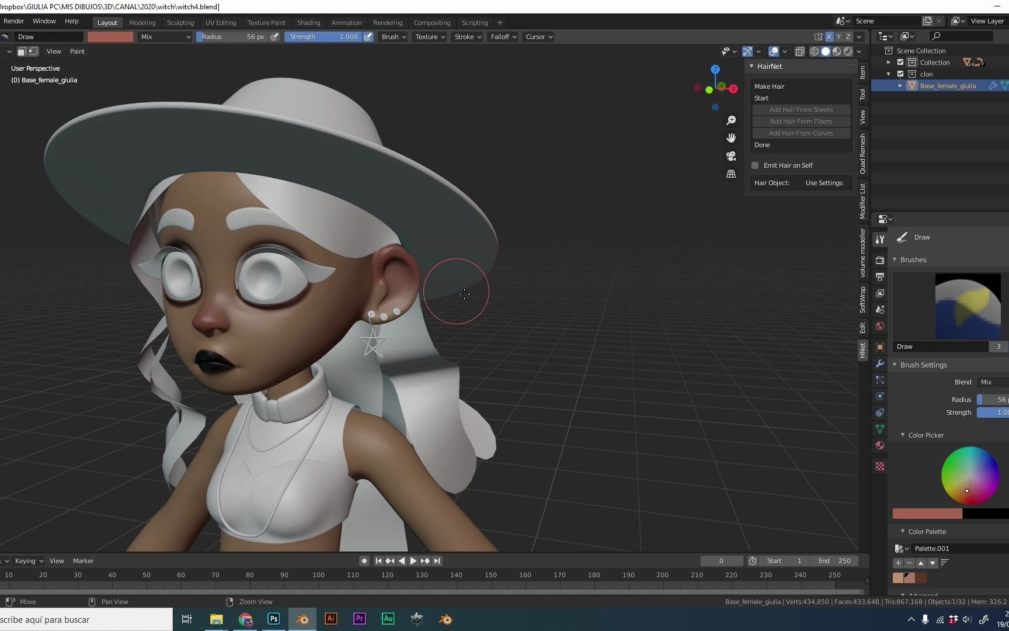This screenshot has width=1009, height=631.
Task: Click the Add Hair From Curves button
Action: point(801,133)
